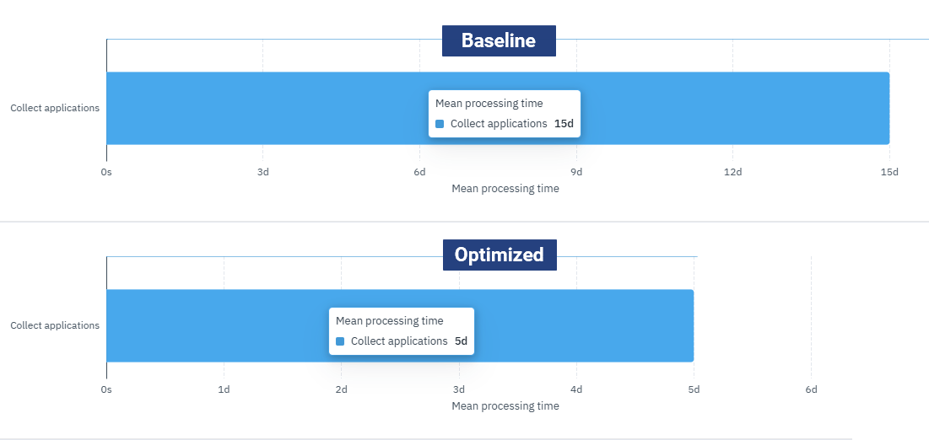Click the 3d tick on the Baseline axis

tap(262, 172)
